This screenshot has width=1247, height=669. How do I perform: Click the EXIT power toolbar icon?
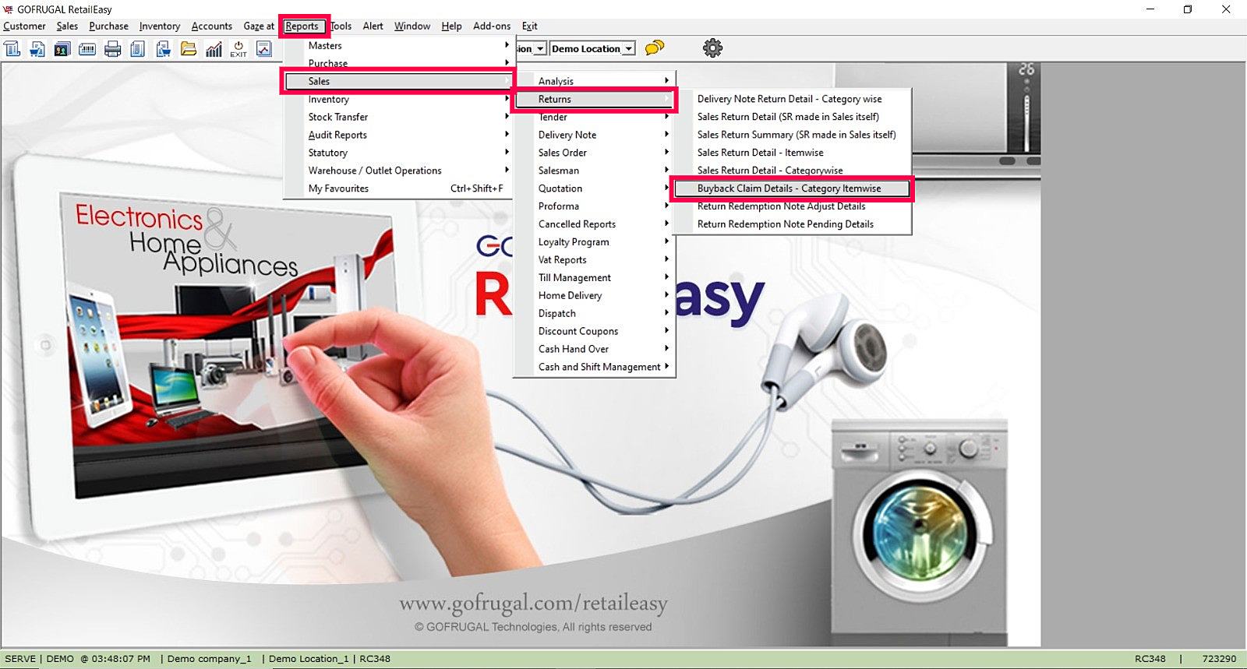click(x=238, y=49)
